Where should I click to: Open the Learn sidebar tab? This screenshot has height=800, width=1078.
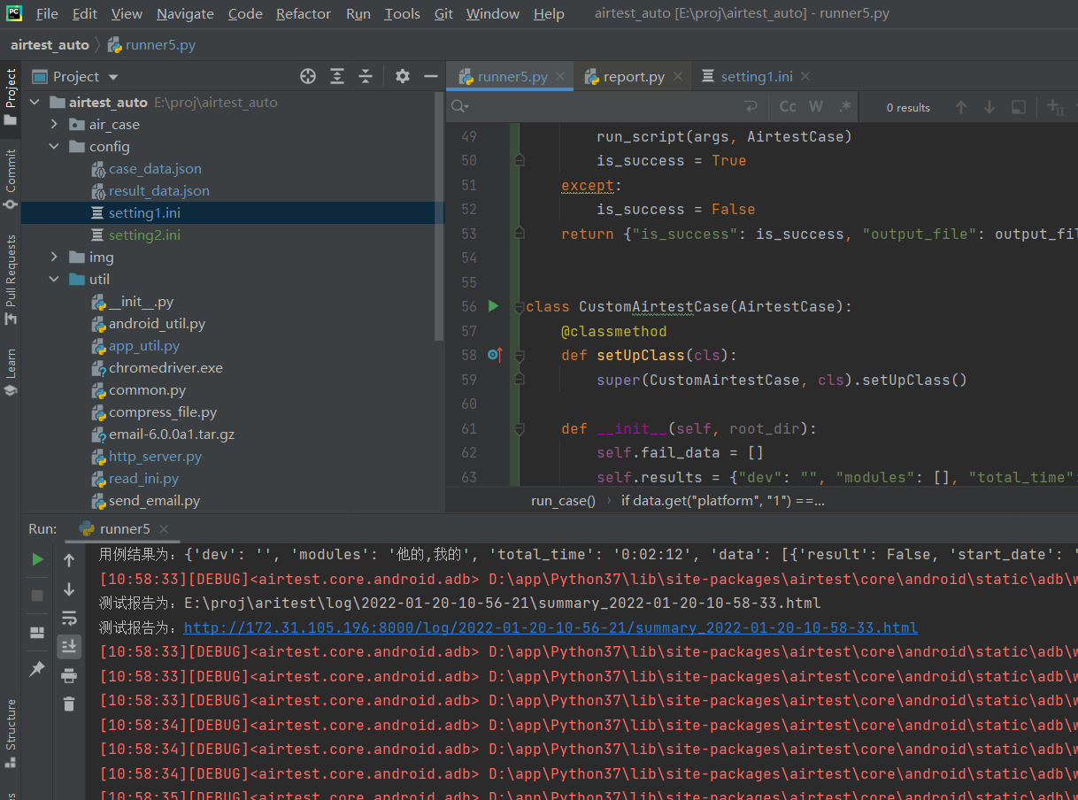[11, 372]
